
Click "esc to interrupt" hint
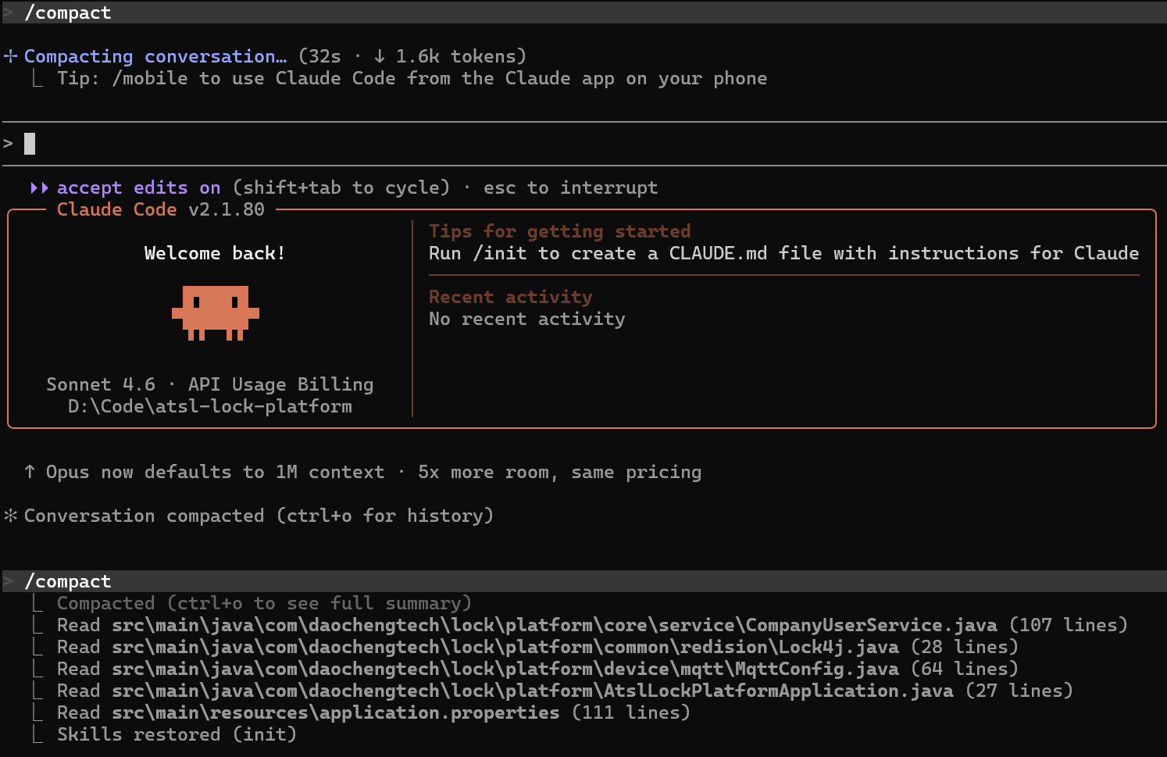(570, 187)
